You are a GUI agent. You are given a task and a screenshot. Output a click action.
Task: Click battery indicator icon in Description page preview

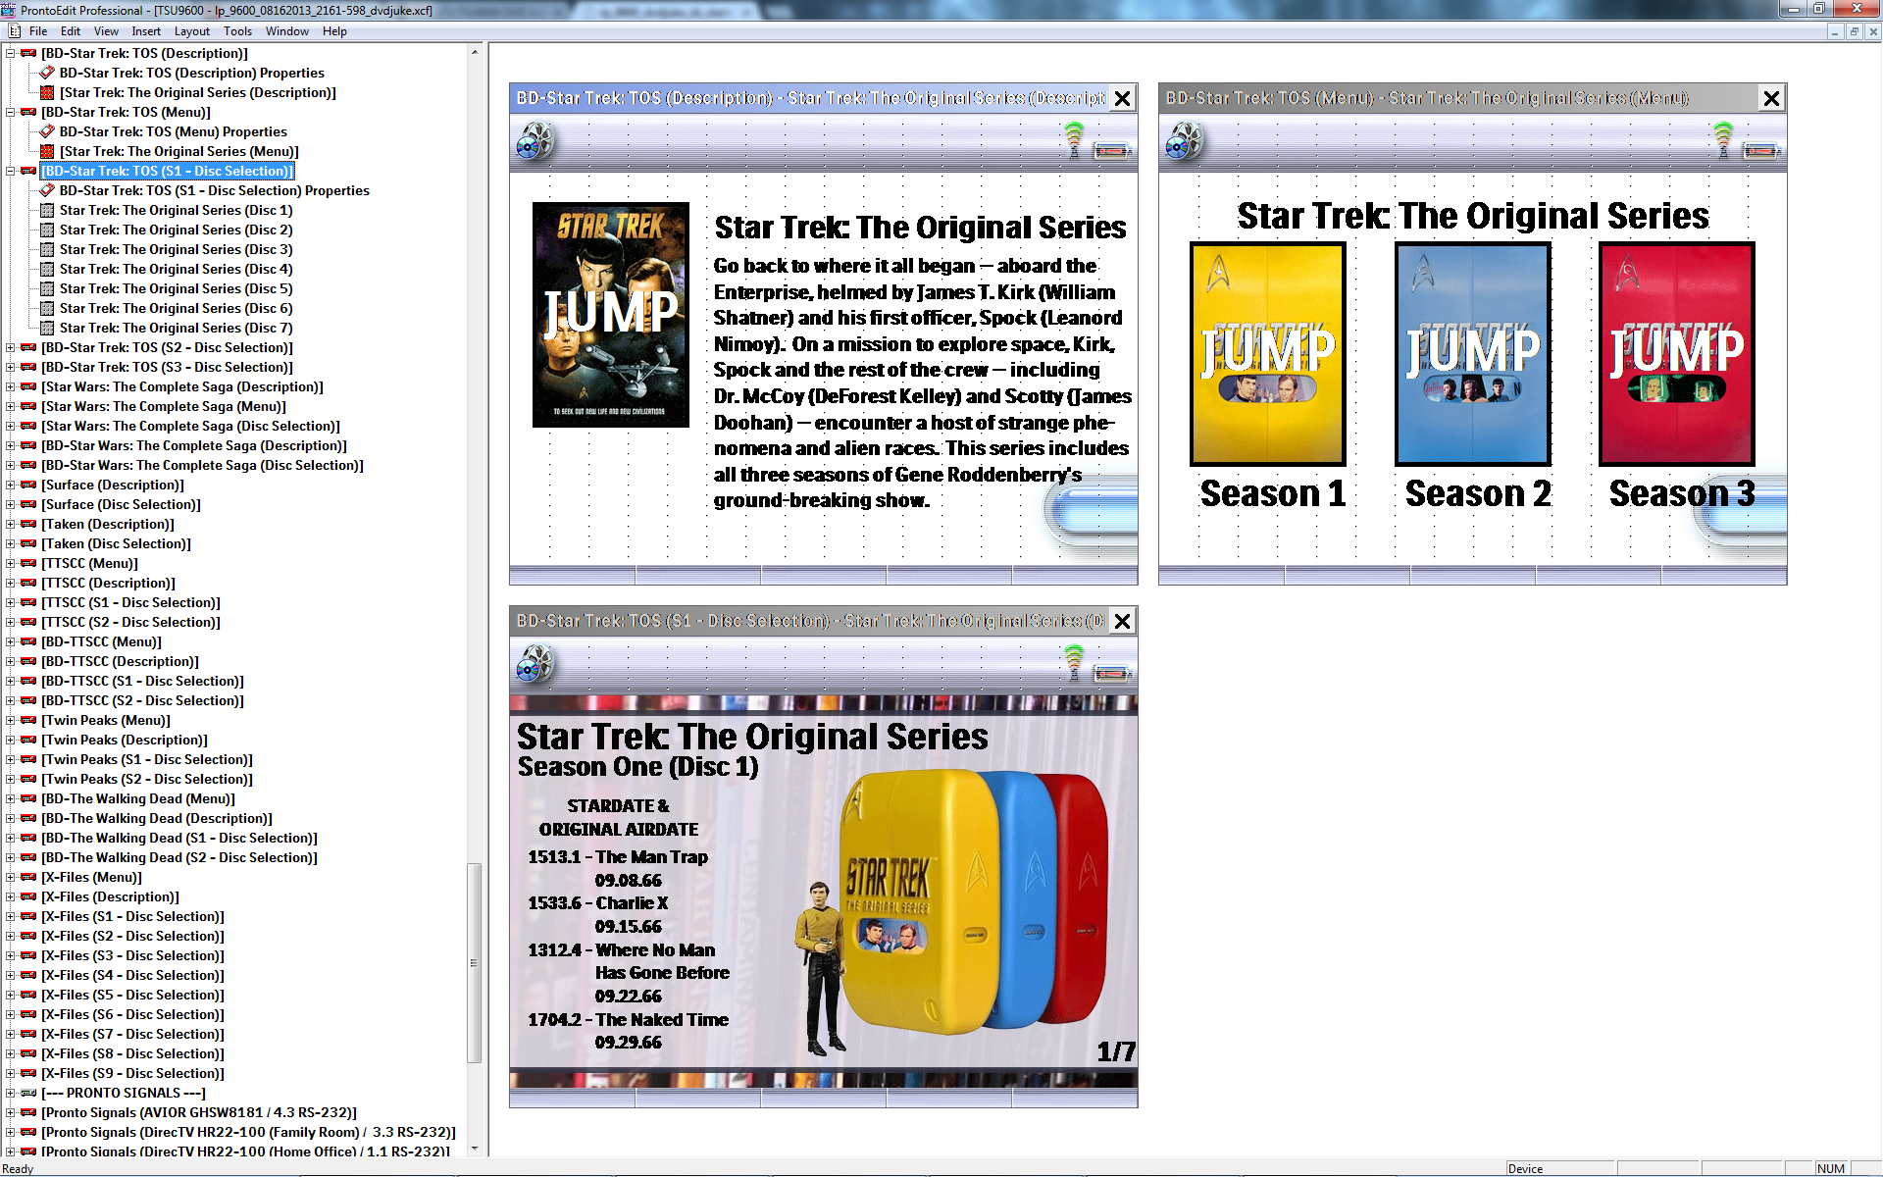(x=1112, y=150)
